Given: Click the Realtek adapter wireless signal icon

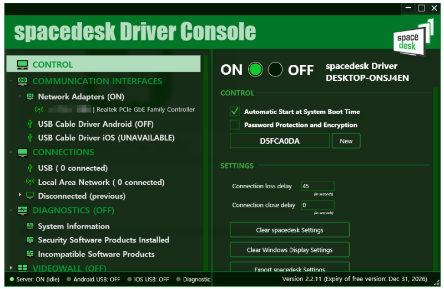Looking at the screenshot, I should (39, 110).
